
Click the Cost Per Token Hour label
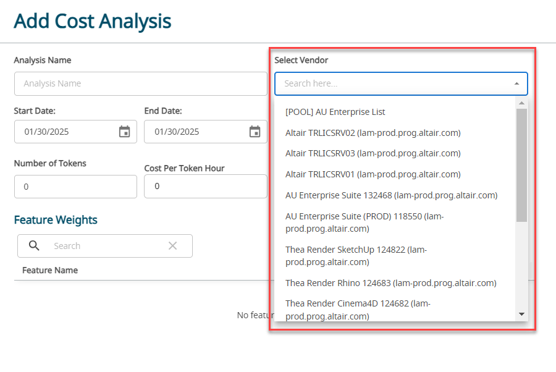pyautogui.click(x=184, y=168)
